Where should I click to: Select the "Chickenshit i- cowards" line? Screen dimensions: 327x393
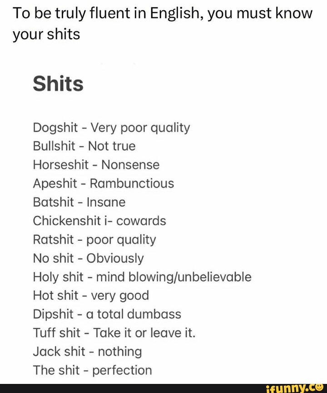[x=99, y=221]
